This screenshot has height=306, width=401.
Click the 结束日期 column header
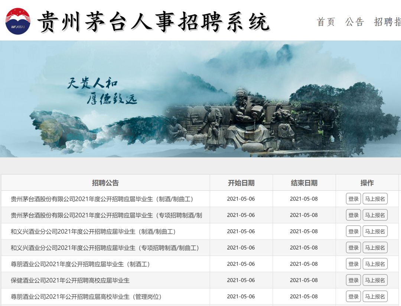coord(304,183)
